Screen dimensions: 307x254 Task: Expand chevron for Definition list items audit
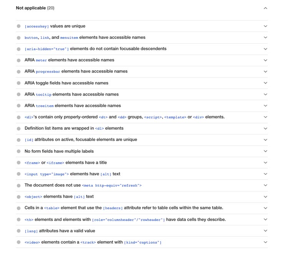pos(265,129)
